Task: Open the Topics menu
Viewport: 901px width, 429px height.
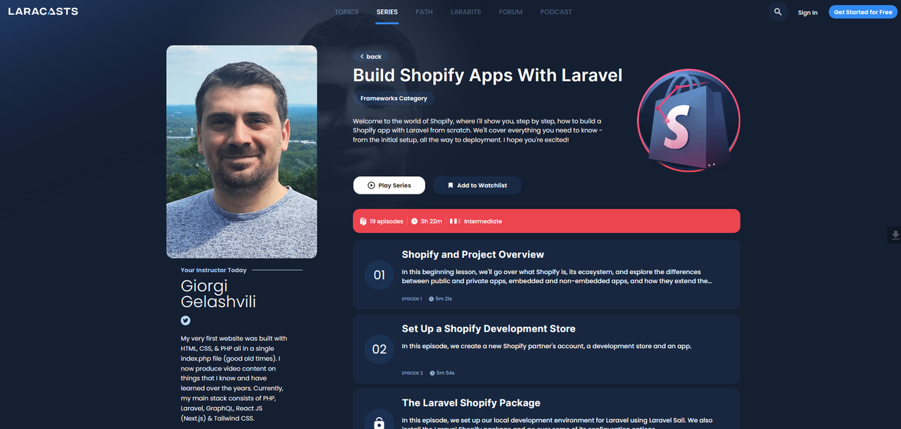Action: [346, 12]
